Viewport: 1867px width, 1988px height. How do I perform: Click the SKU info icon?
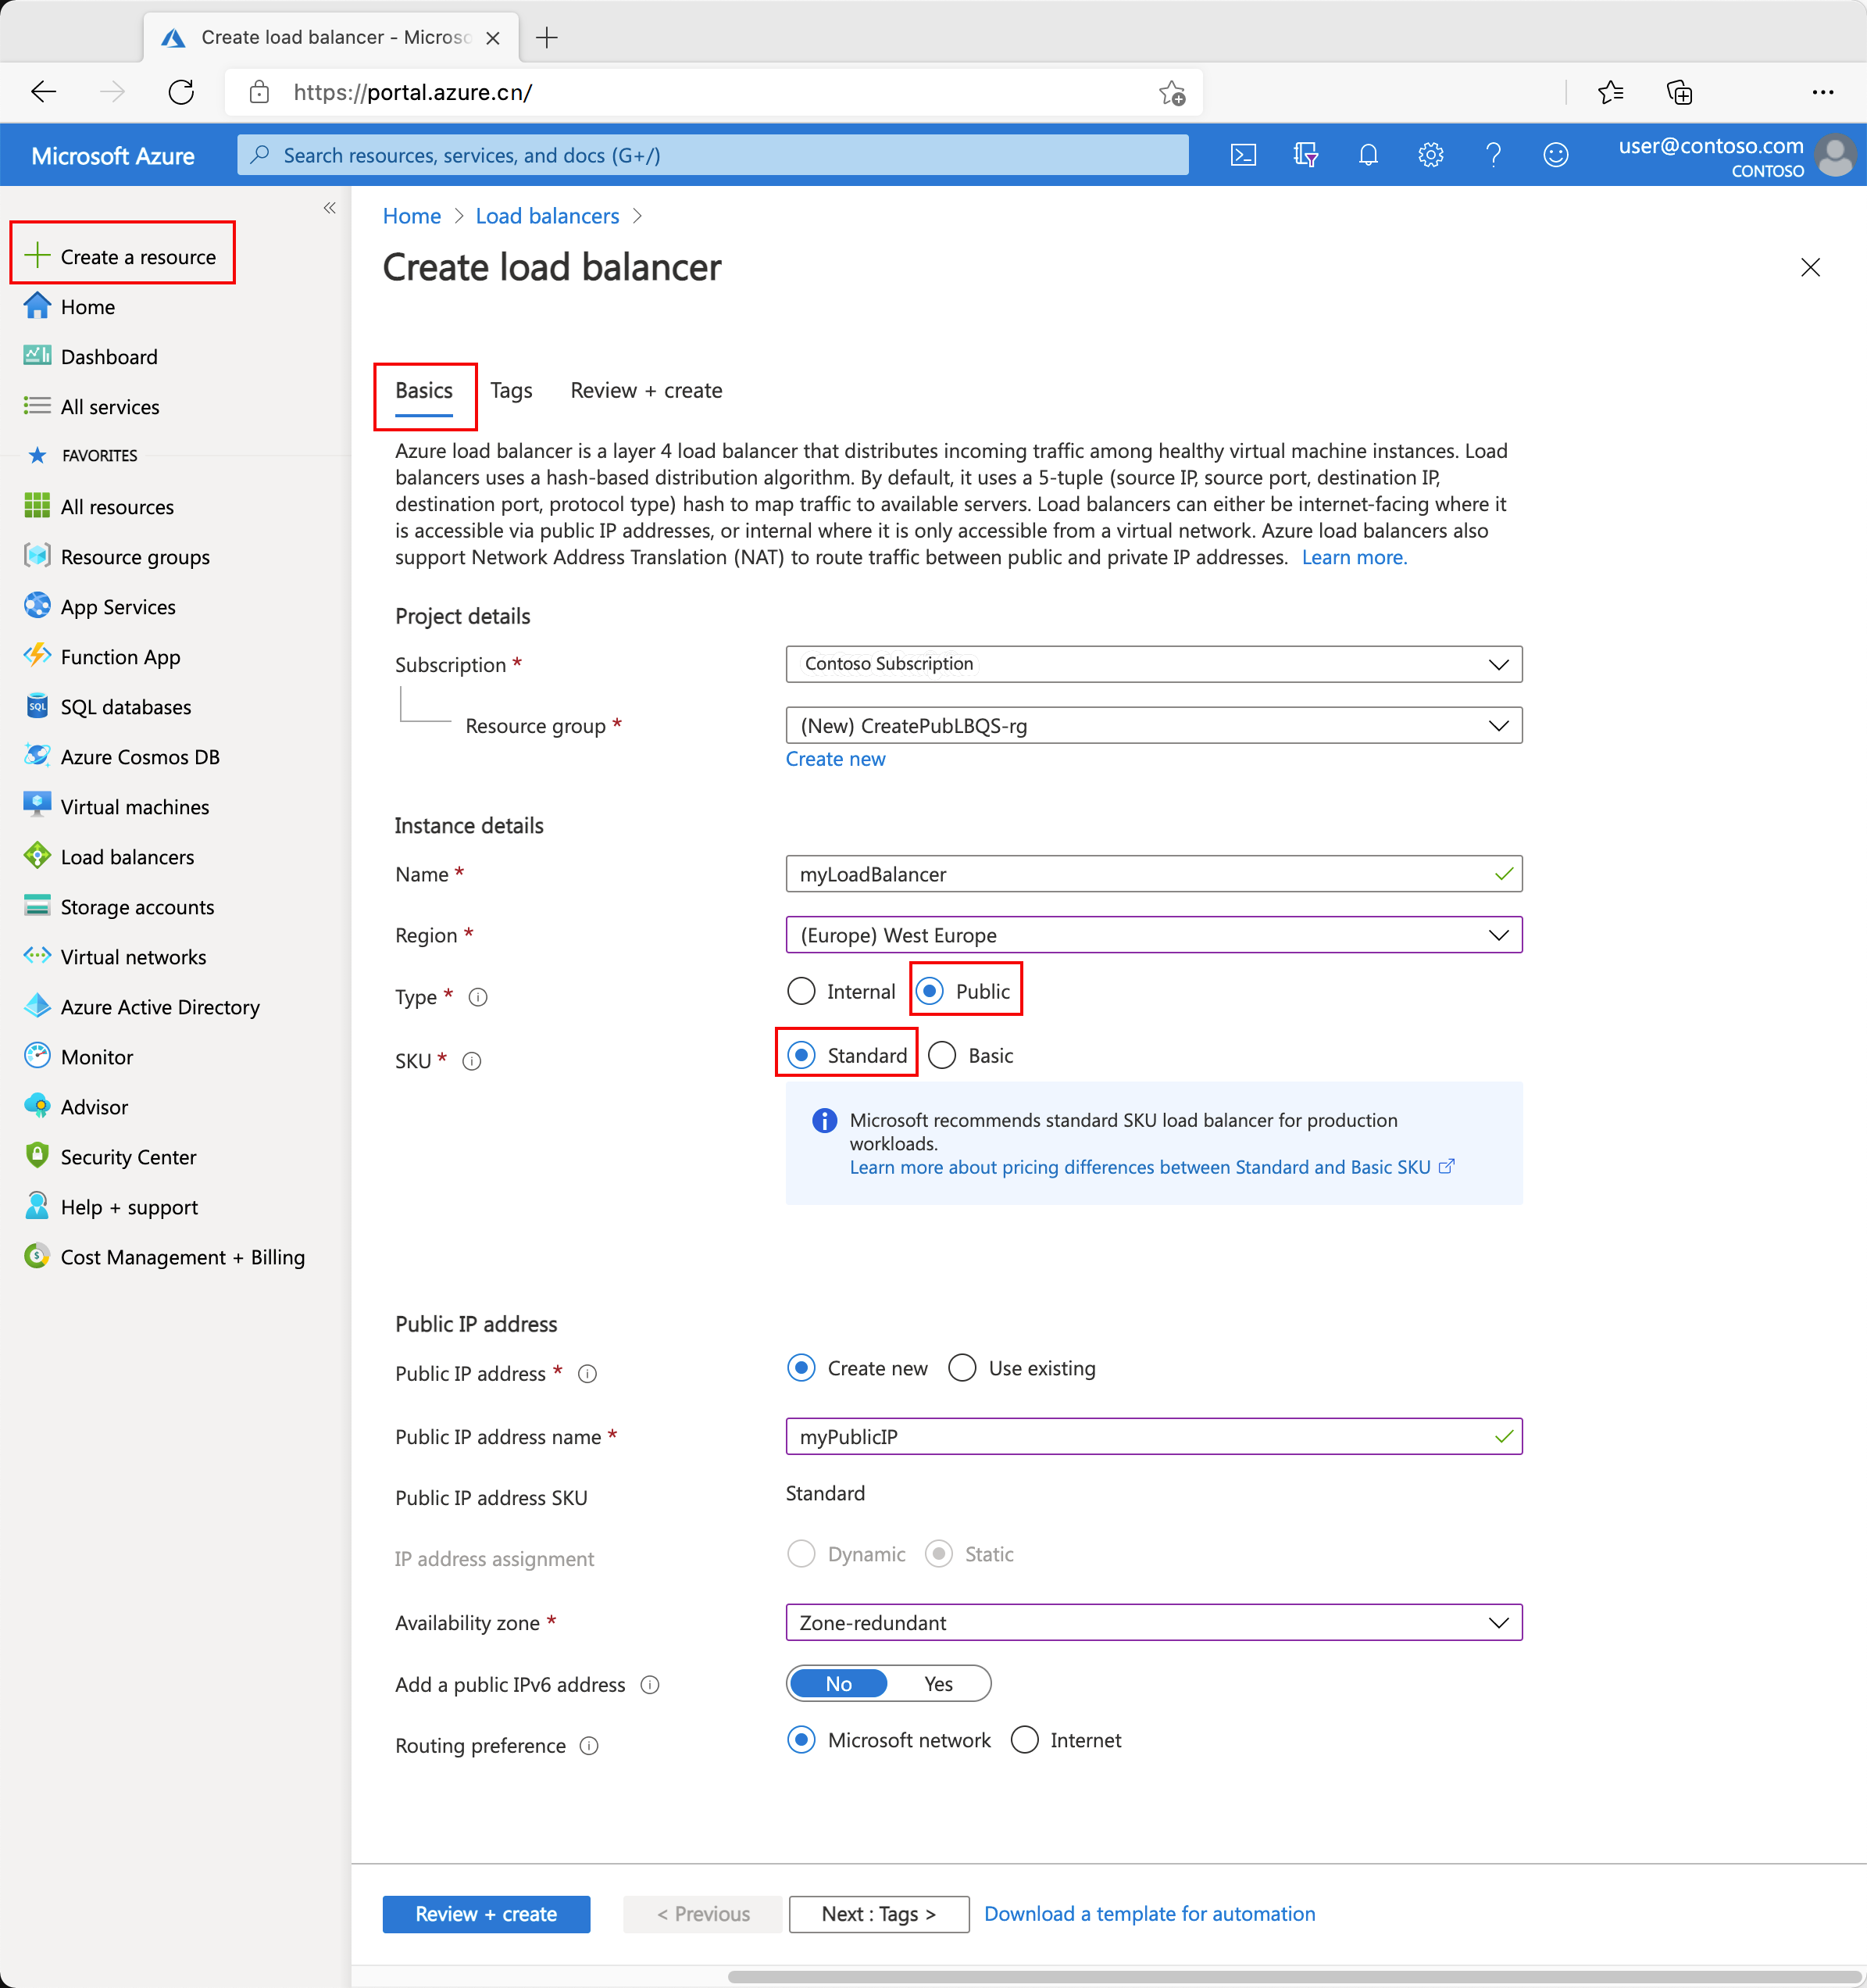[472, 1061]
